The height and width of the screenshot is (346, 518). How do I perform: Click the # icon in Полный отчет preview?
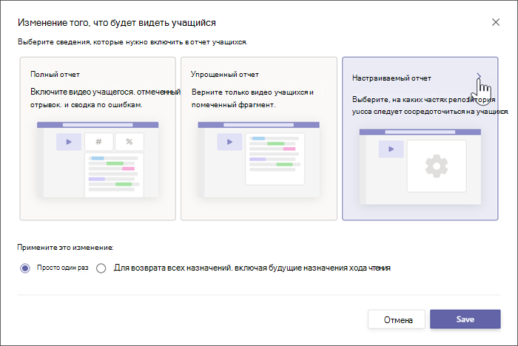[98, 142]
